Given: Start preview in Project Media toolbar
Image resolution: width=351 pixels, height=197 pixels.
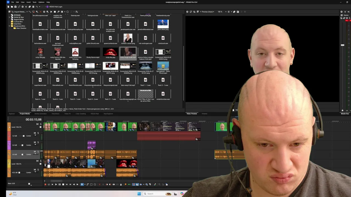Looking at the screenshot, I should click(x=51, y=12).
